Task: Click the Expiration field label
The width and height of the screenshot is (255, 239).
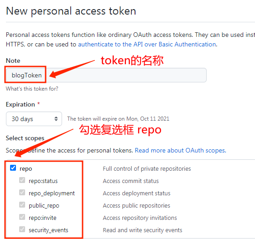Action: coord(21,104)
